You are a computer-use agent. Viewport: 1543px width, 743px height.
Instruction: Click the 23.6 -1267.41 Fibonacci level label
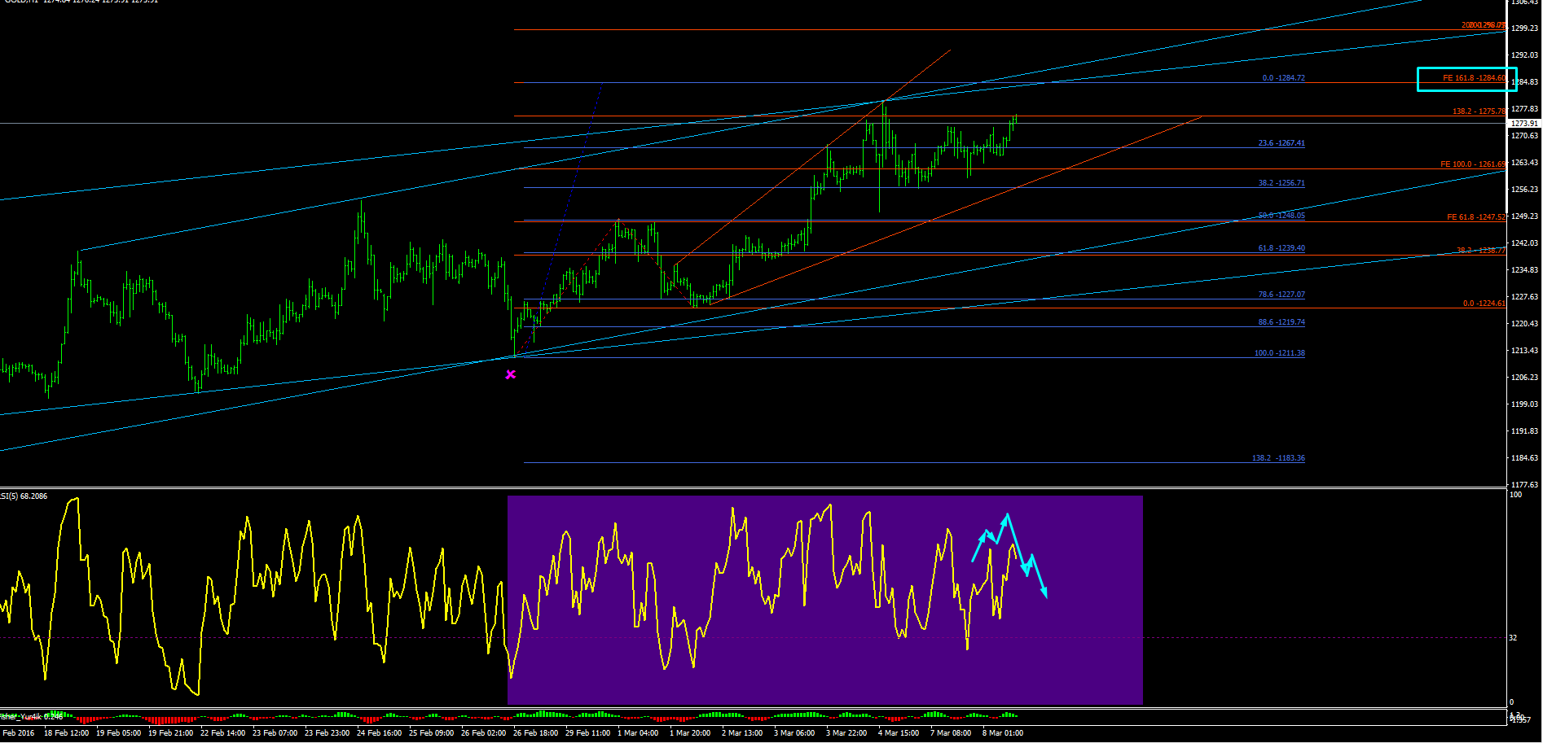tap(1281, 143)
